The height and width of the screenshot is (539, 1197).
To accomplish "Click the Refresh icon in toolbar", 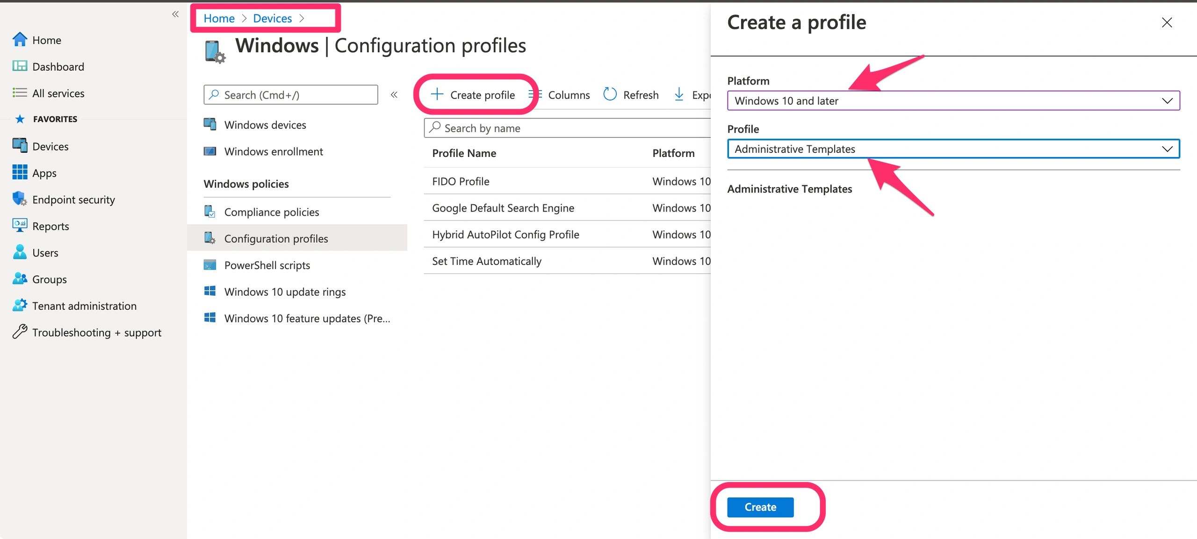I will [x=610, y=94].
